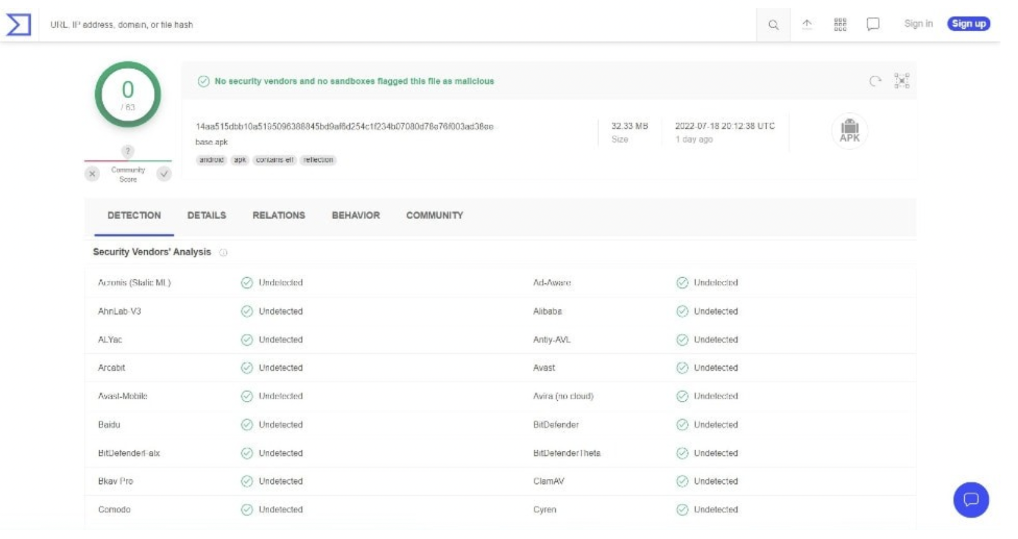1018x539 pixels.
Task: Click the Community Score label
Action: [x=128, y=174]
